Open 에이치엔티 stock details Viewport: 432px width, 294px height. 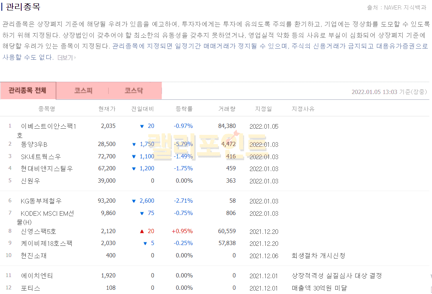[37, 276]
